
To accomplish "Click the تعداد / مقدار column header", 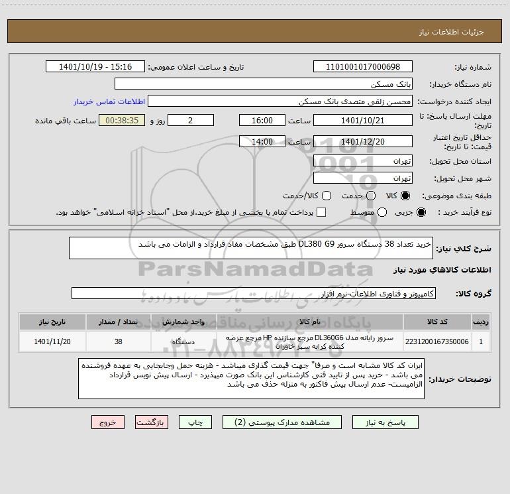I will pos(118,322).
